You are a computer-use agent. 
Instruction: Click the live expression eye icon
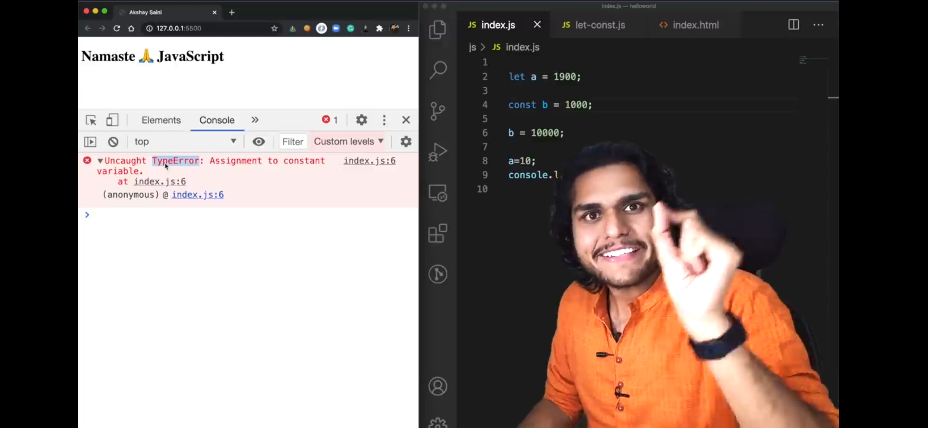[x=259, y=141]
